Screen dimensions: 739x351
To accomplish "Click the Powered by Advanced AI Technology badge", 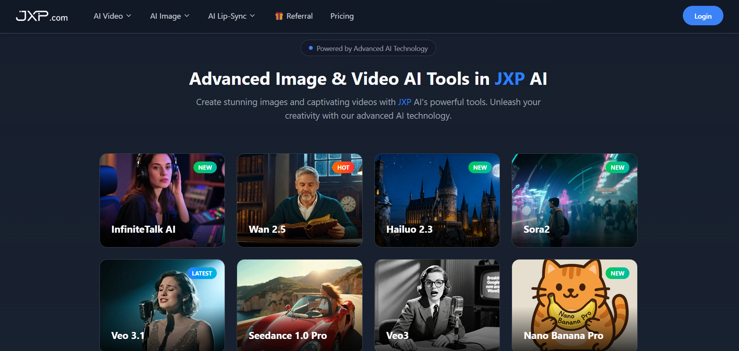I will tap(368, 48).
